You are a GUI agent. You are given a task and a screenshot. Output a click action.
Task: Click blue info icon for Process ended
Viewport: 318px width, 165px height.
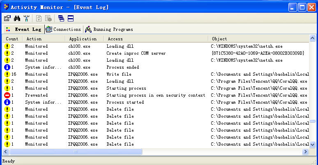(x=7, y=67)
